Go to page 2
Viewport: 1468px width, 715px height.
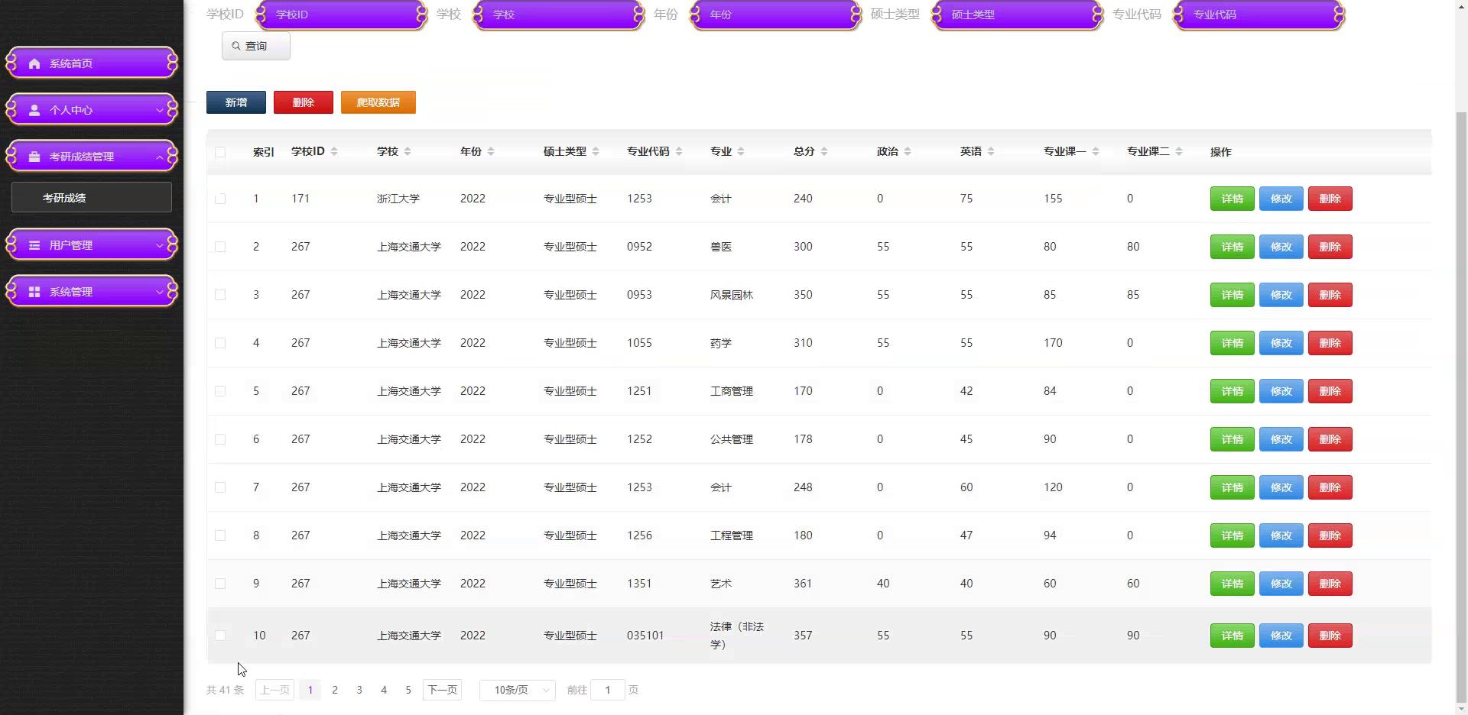335,690
